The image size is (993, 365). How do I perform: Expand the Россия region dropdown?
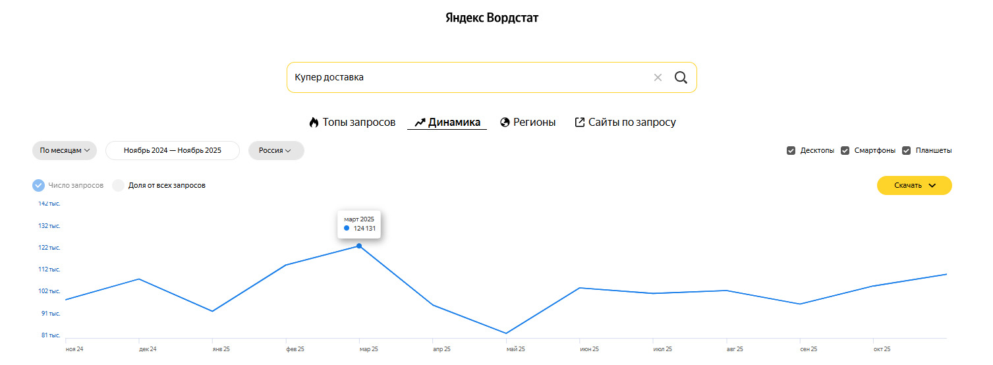pyautogui.click(x=276, y=150)
